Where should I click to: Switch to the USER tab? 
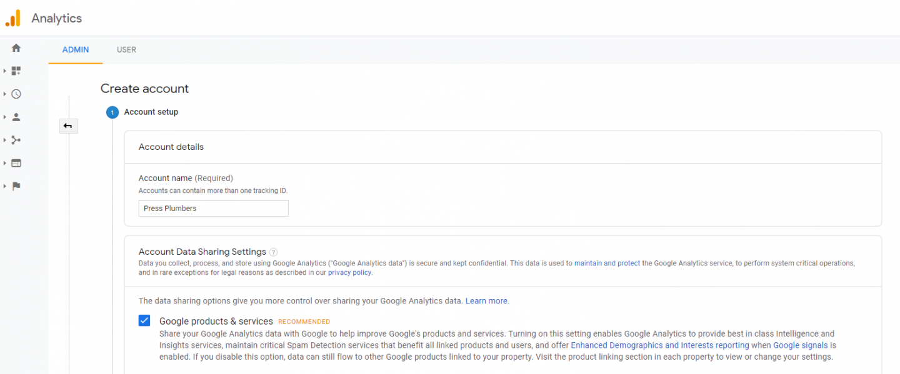pyautogui.click(x=126, y=50)
